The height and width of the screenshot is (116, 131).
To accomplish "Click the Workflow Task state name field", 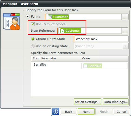I will coord(101,39).
